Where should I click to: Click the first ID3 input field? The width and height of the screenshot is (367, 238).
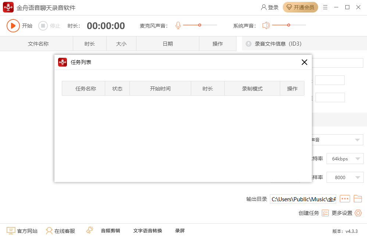pyautogui.click(x=338, y=63)
